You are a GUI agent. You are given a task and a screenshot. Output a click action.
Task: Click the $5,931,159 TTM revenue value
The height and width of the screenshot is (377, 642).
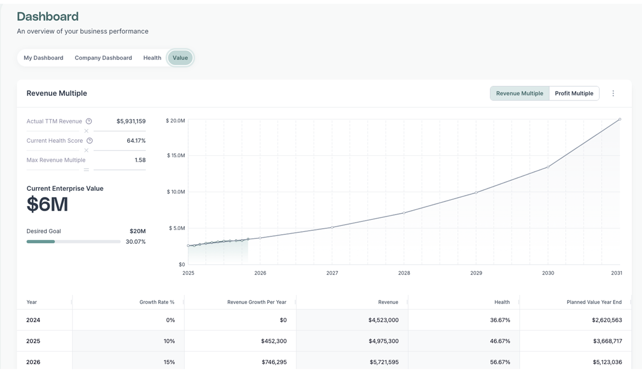click(x=131, y=121)
